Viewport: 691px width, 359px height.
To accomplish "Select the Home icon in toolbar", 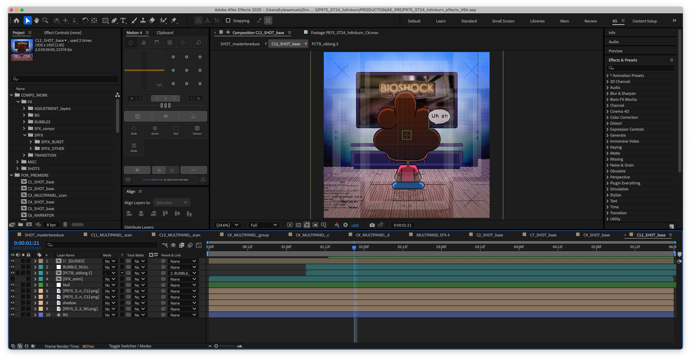I will point(17,21).
